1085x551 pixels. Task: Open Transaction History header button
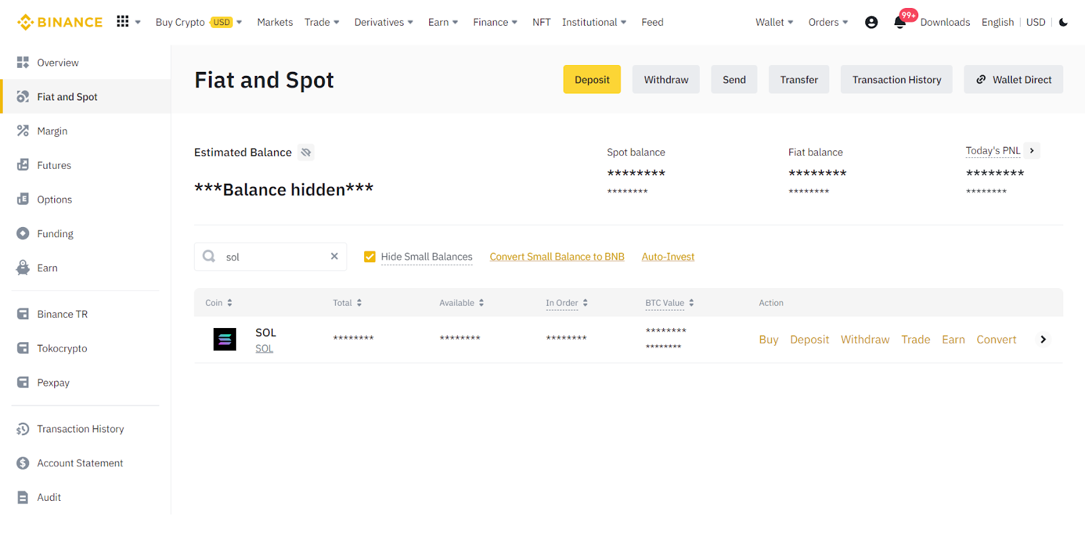pyautogui.click(x=896, y=79)
